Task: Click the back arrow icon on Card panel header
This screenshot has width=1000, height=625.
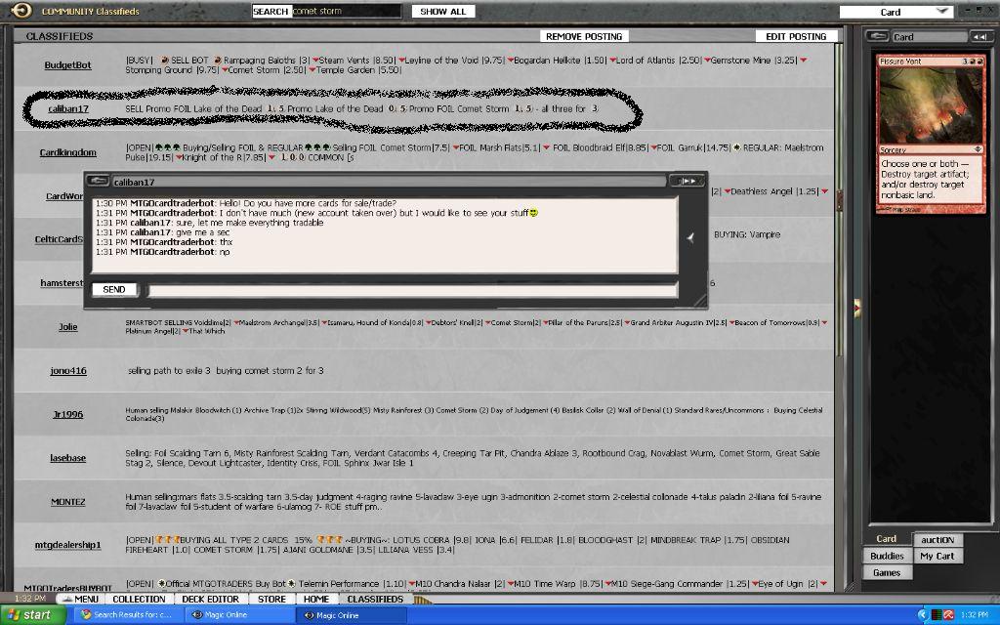Action: point(877,36)
